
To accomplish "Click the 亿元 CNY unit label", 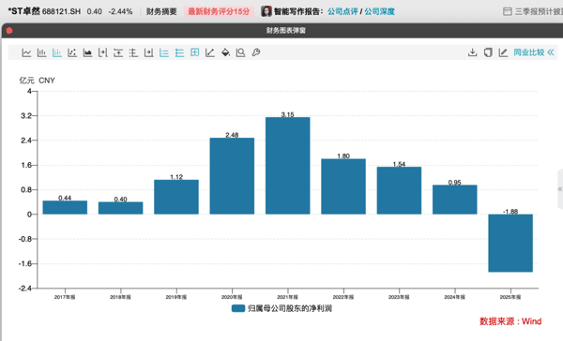I will [37, 81].
